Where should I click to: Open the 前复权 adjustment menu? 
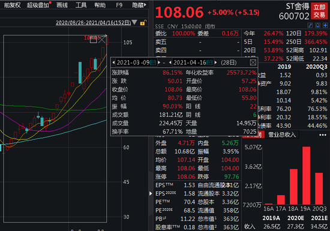[x=13, y=5]
